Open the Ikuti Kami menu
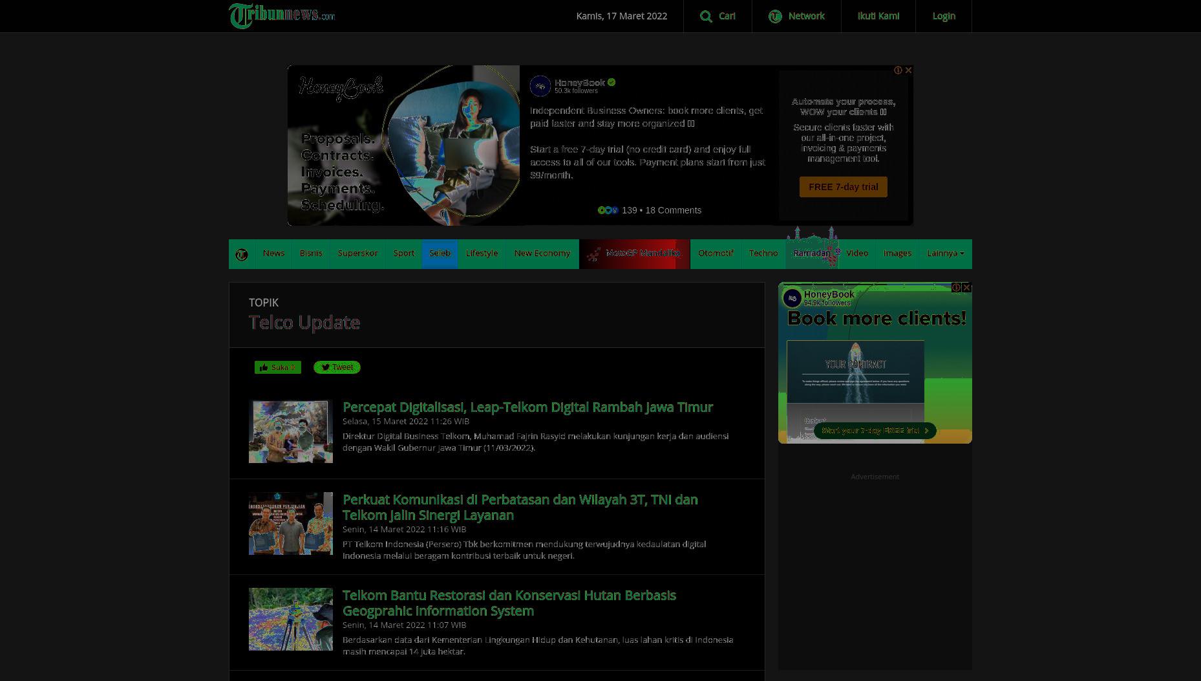 (878, 16)
